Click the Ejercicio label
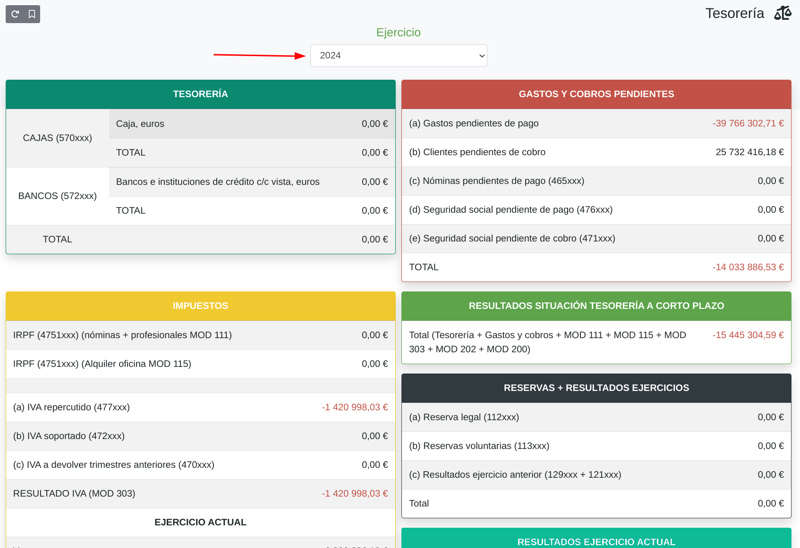The width and height of the screenshot is (800, 548). (x=399, y=33)
